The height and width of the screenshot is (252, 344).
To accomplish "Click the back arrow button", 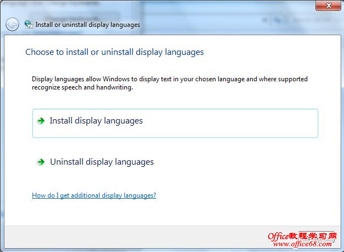I will coord(12,24).
